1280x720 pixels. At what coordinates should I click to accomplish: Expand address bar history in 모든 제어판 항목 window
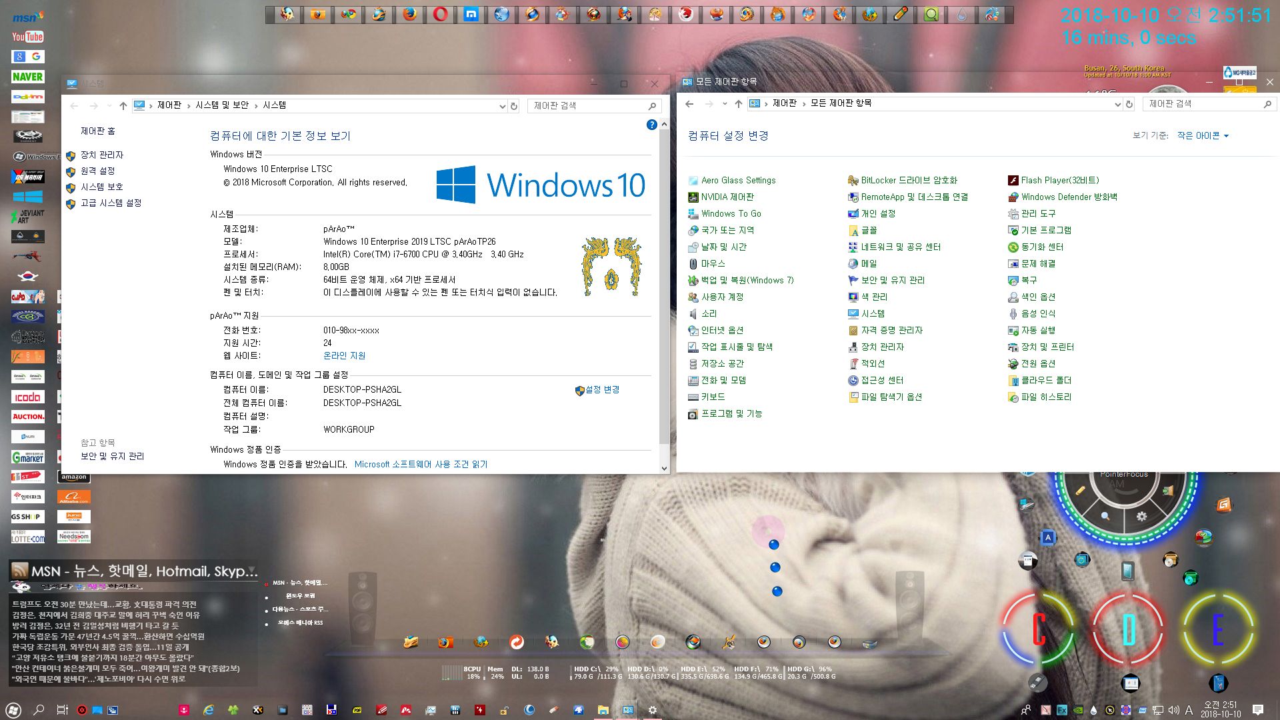tap(1118, 104)
